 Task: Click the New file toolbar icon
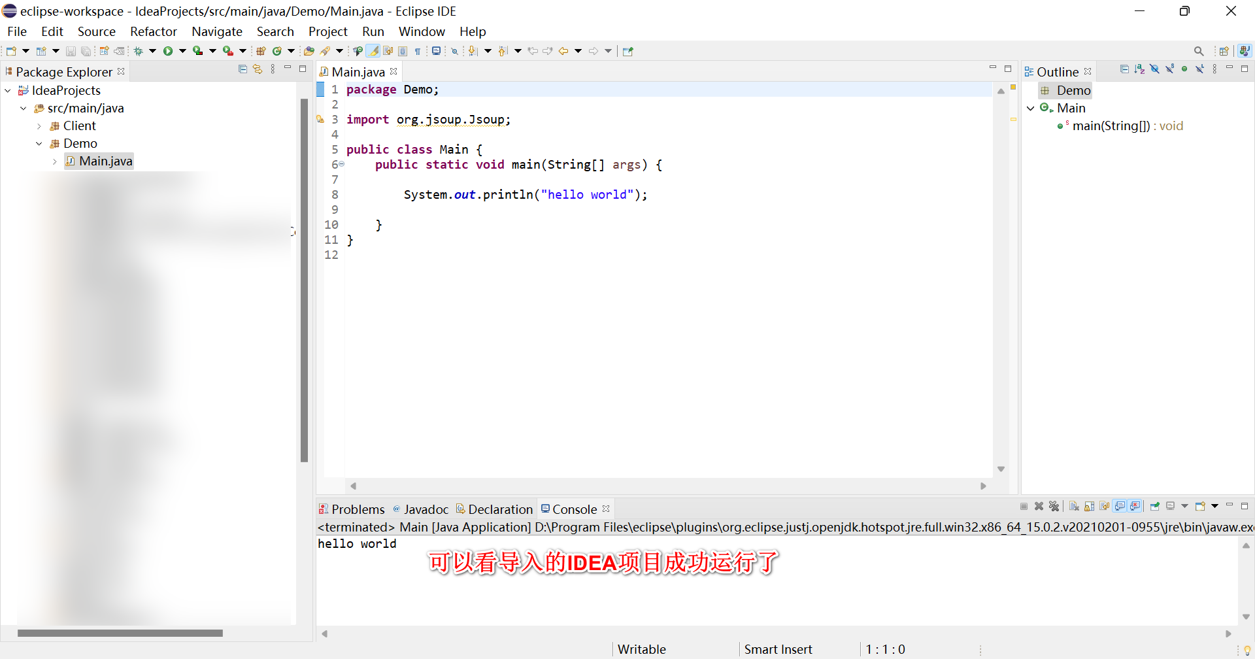(11, 51)
